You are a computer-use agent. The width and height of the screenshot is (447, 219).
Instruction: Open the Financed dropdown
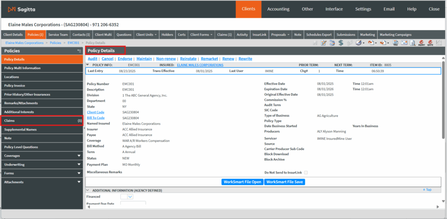tap(130, 197)
